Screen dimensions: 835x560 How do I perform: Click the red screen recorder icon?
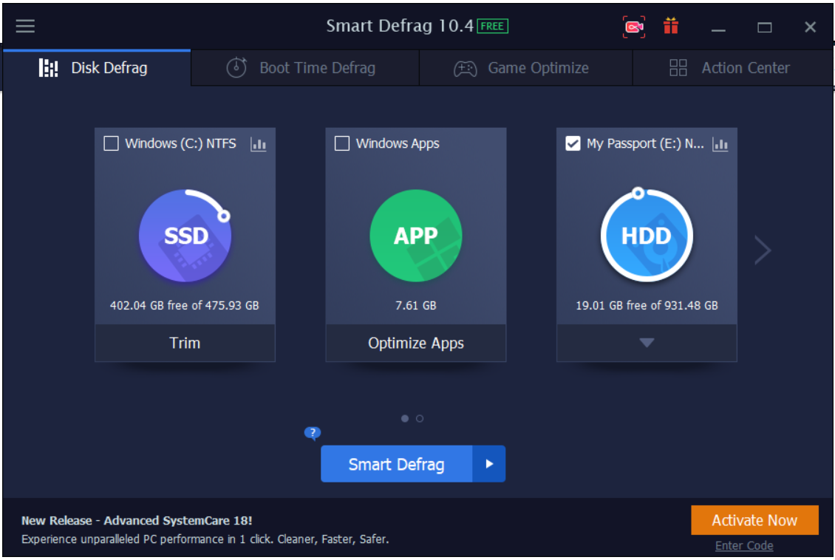633,27
